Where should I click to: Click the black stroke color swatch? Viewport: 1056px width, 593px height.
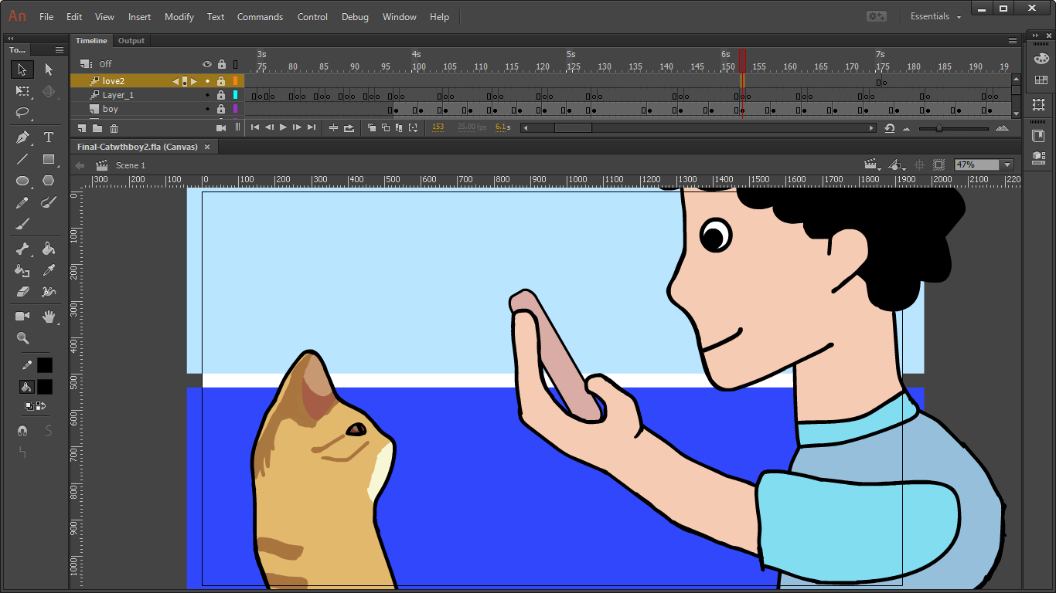(45, 365)
